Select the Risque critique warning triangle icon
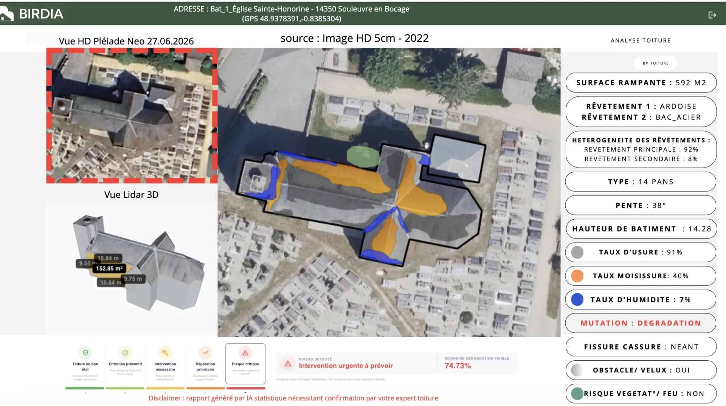 point(245,353)
